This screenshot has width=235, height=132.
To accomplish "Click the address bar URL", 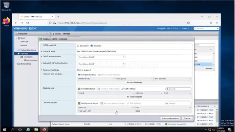I will pyautogui.click(x=82, y=23).
